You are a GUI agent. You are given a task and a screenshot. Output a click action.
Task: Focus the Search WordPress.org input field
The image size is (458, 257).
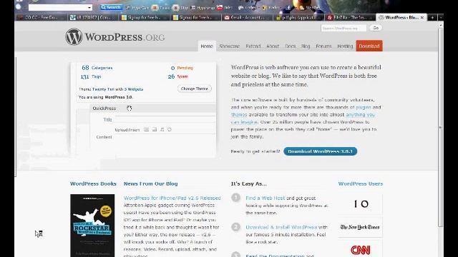tap(343, 28)
